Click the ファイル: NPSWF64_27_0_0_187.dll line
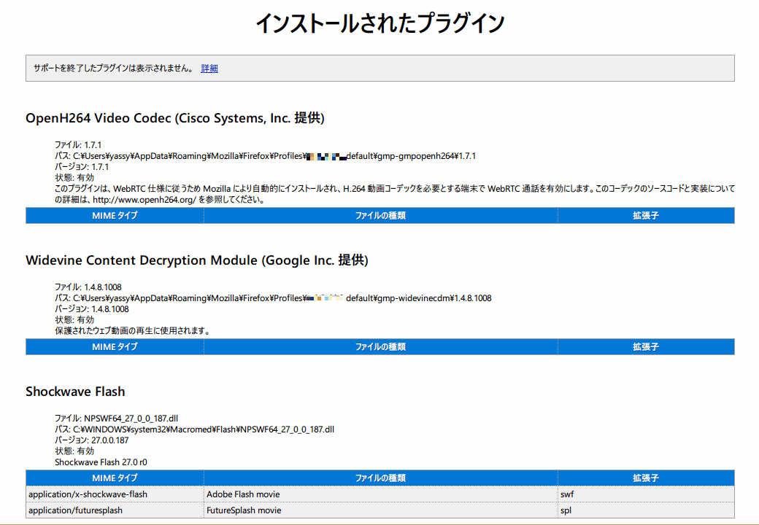 tap(116, 418)
